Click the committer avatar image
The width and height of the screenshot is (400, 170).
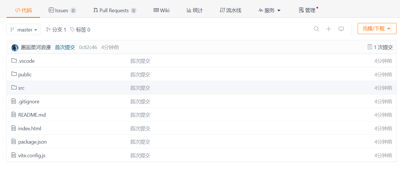tap(15, 47)
